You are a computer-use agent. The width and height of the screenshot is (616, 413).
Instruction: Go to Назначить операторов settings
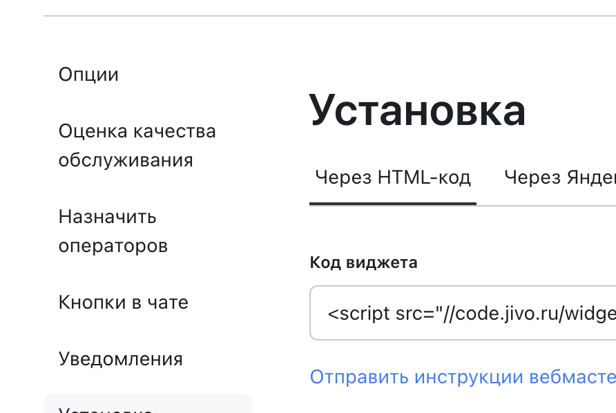[113, 231]
